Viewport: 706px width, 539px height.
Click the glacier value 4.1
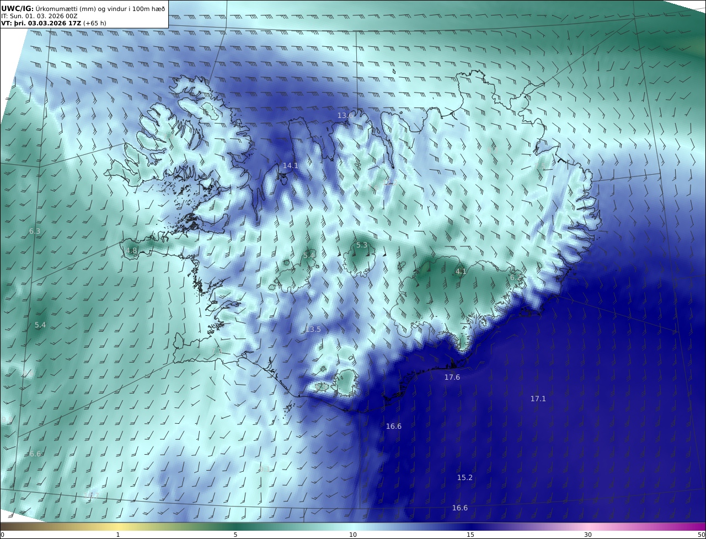pos(461,271)
